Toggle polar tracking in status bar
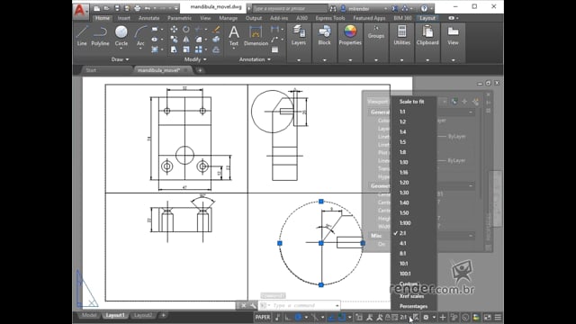 pyautogui.click(x=298, y=317)
